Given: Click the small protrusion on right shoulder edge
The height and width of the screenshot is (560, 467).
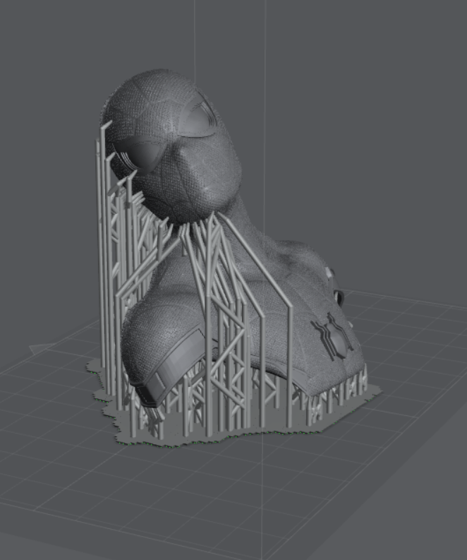Looking at the screenshot, I should (340, 297).
